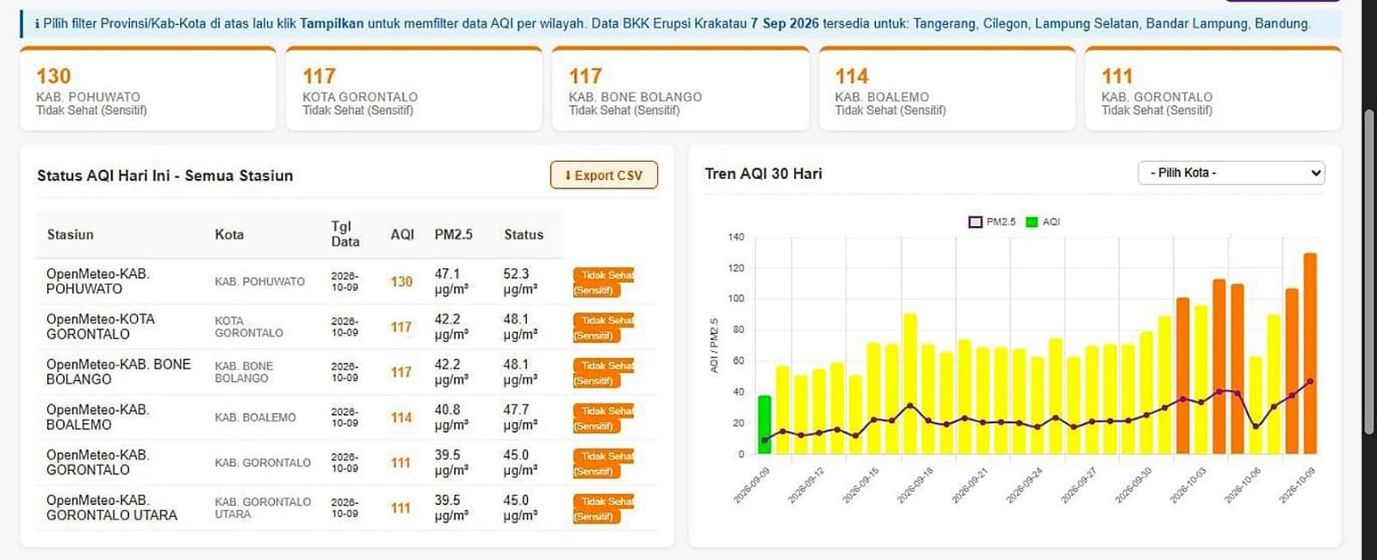Screen dimensions: 1377x560
Task: Click the Kota cell KAB. BONE BOLANGO
Action: coord(244,372)
